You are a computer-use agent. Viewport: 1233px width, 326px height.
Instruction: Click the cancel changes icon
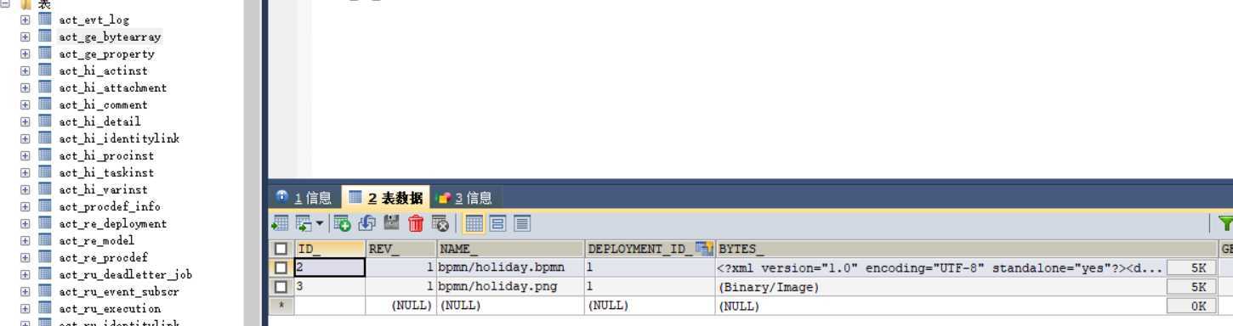pyautogui.click(x=440, y=223)
